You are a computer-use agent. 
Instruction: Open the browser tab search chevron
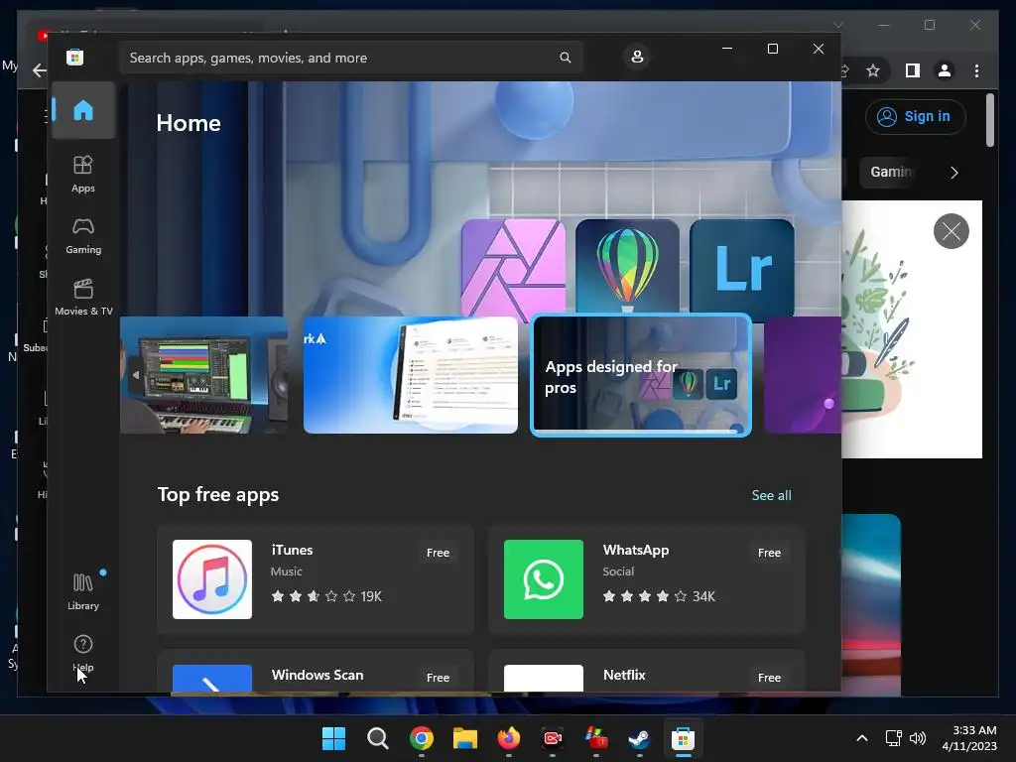[837, 25]
